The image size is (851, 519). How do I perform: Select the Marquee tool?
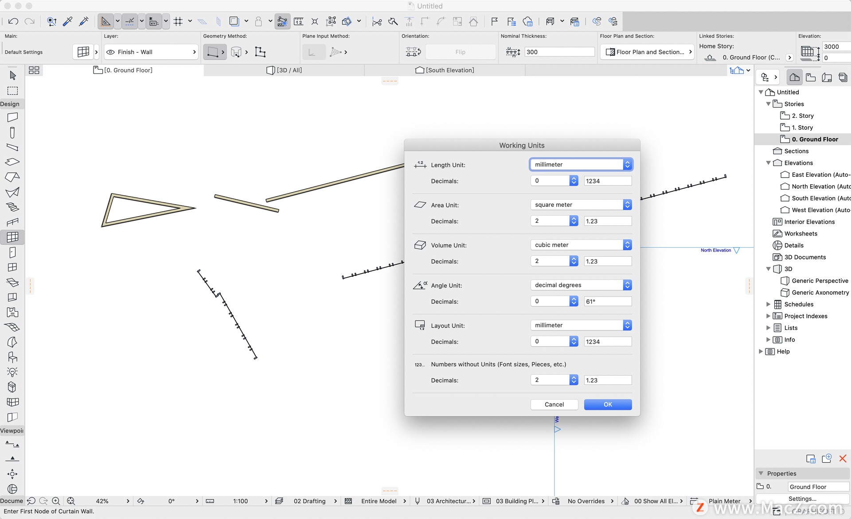tap(12, 91)
